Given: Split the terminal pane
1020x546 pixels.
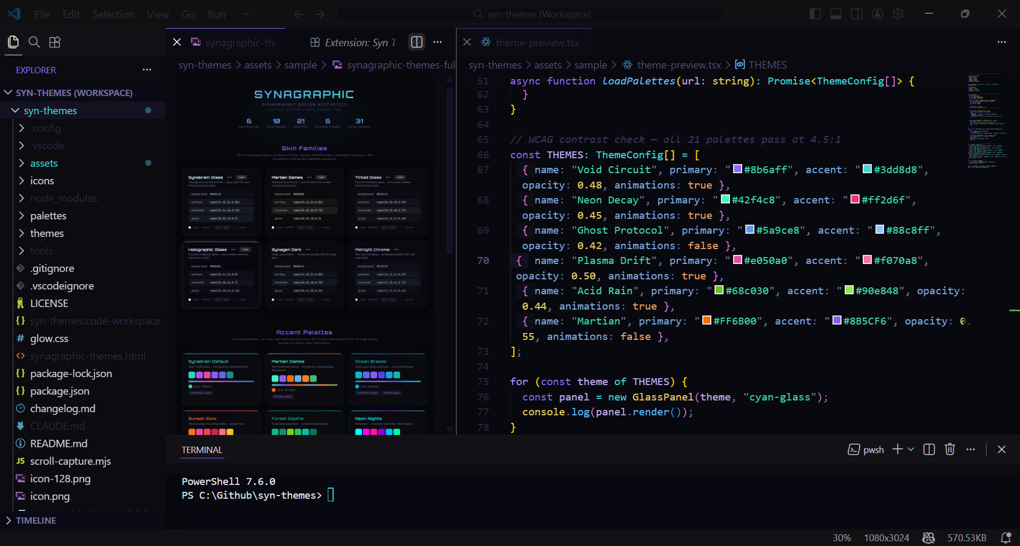Looking at the screenshot, I should click(929, 449).
